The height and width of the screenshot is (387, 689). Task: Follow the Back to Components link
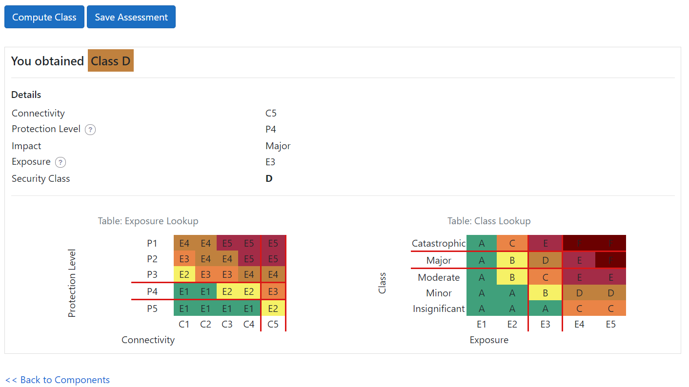58,380
